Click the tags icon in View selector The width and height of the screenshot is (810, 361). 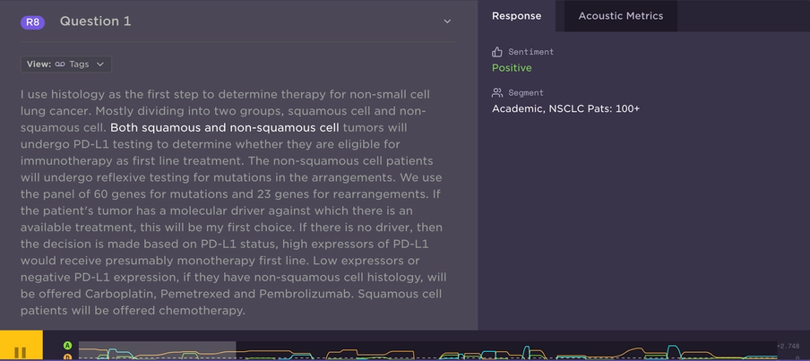coord(60,64)
